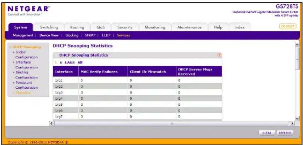Select the 1/g7 interface row

point(138,116)
